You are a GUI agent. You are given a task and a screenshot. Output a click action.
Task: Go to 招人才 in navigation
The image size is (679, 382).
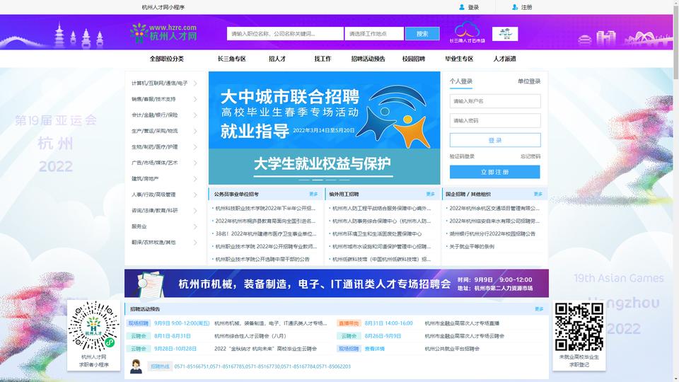pyautogui.click(x=277, y=59)
